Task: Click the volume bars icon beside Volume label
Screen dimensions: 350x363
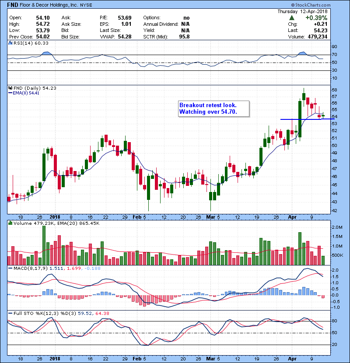Action: point(10,223)
